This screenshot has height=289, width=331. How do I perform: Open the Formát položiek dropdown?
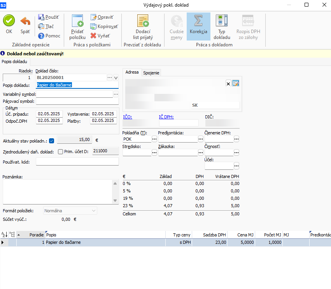[x=70, y=211]
